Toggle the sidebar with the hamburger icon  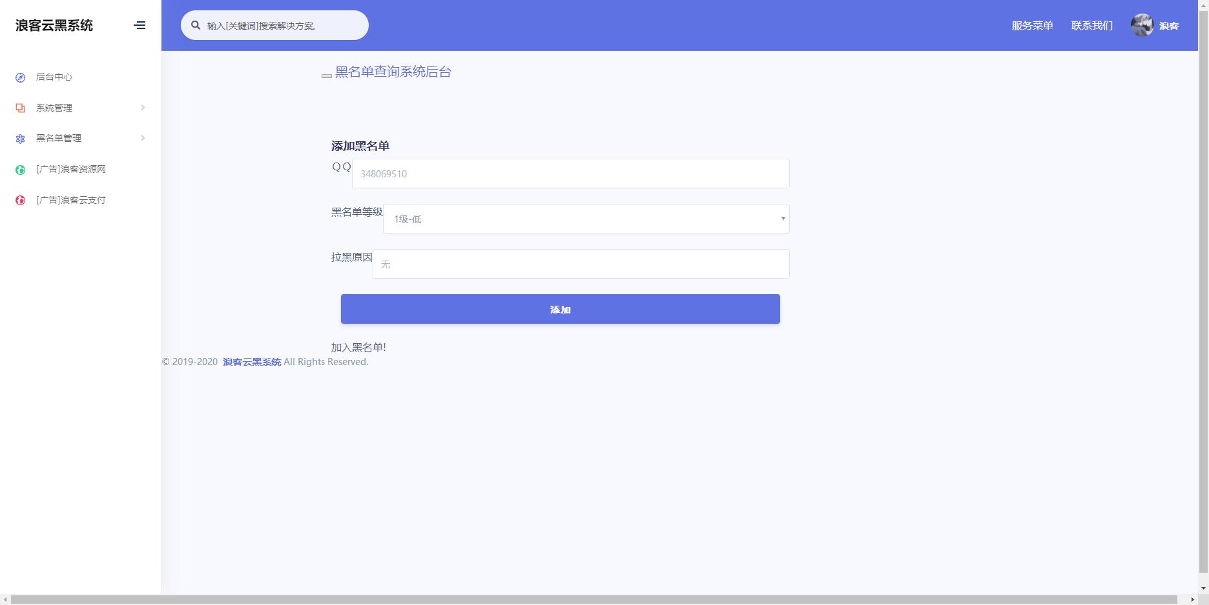pos(140,26)
